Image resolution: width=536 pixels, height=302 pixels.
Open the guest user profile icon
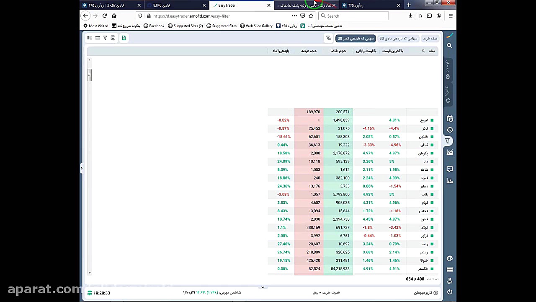coord(436,293)
